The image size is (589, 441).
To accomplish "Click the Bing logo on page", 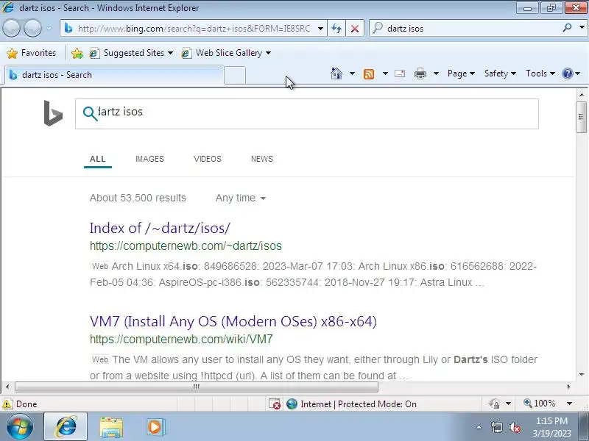I will pyautogui.click(x=53, y=113).
